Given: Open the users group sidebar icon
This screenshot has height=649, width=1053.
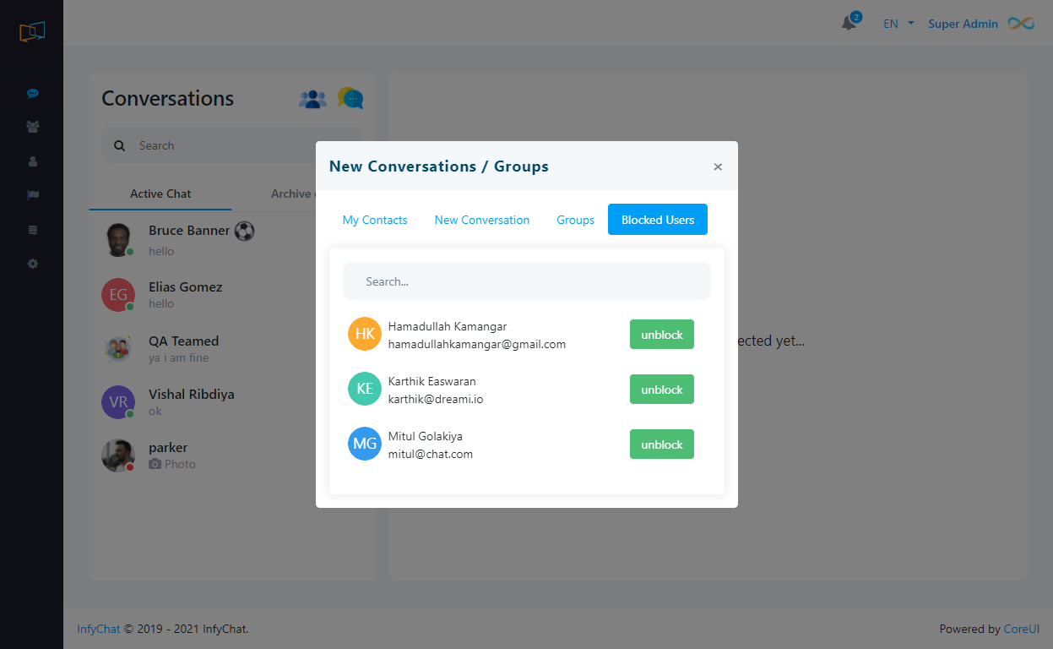Looking at the screenshot, I should [32, 127].
